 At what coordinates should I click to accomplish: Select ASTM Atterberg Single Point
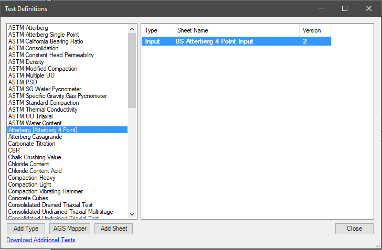[x=67, y=35]
